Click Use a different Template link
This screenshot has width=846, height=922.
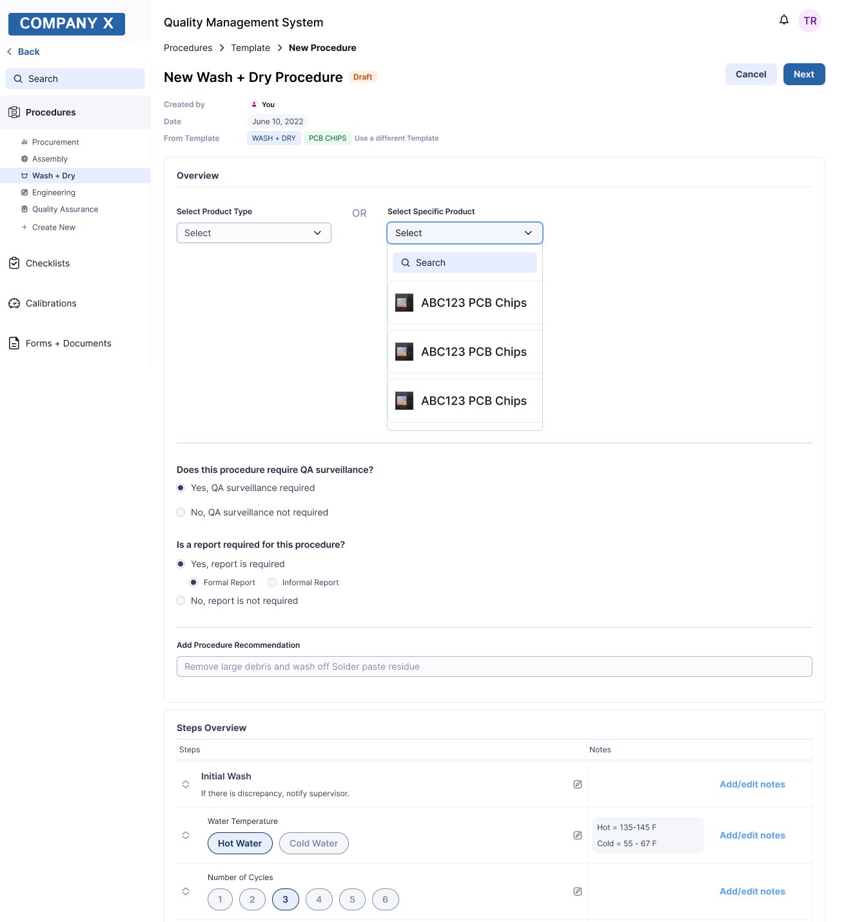397,138
